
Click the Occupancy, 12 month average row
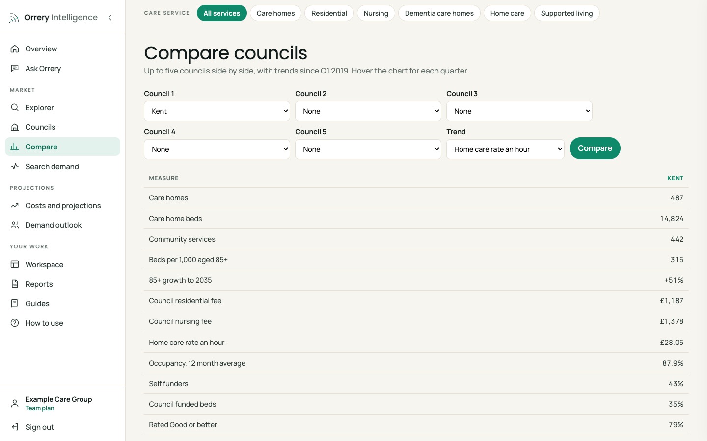click(x=416, y=363)
